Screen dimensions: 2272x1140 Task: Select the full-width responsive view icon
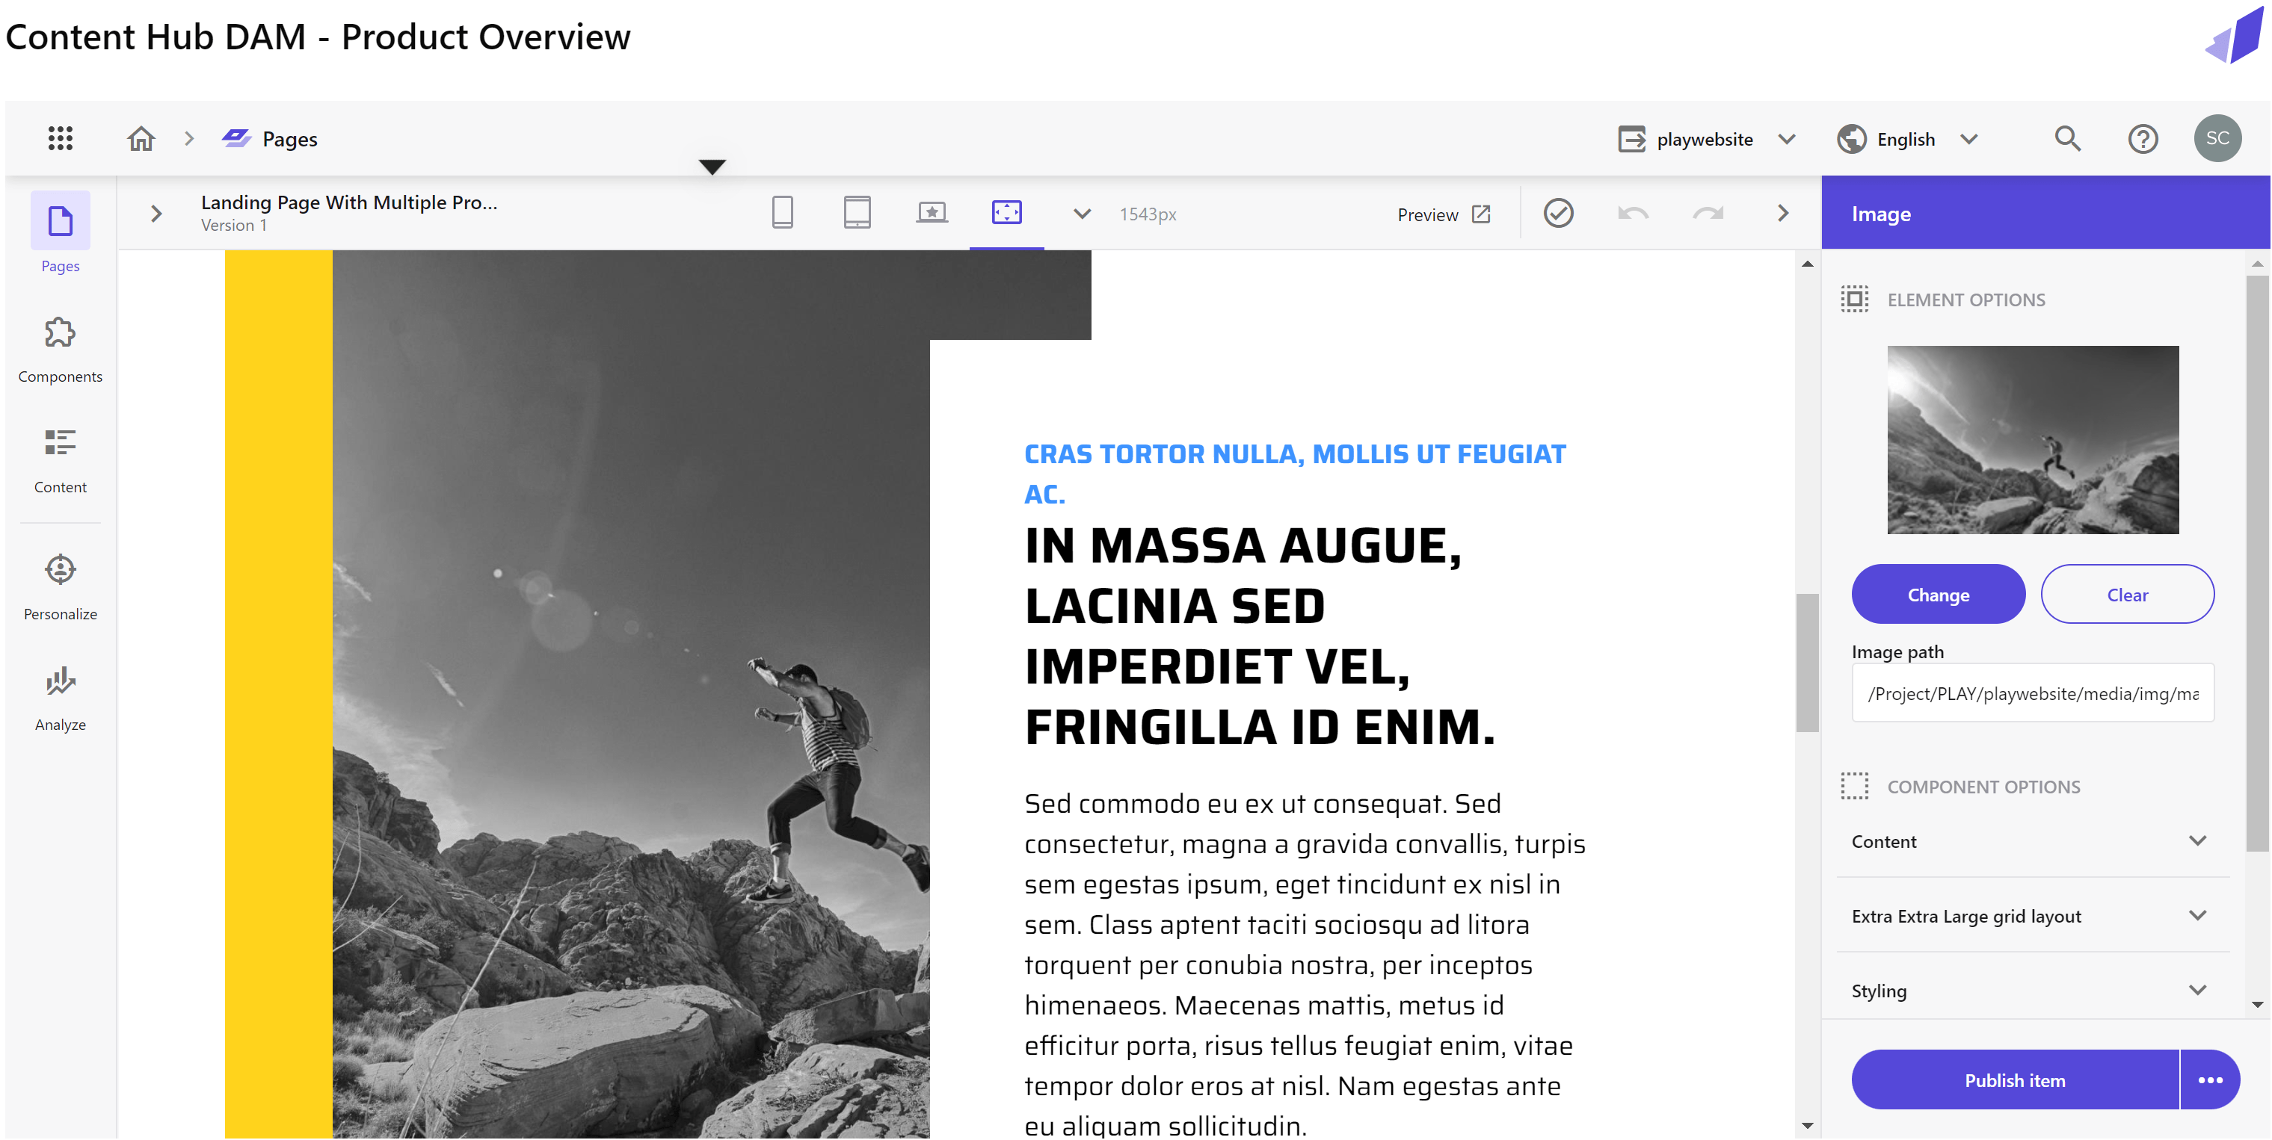1006,213
